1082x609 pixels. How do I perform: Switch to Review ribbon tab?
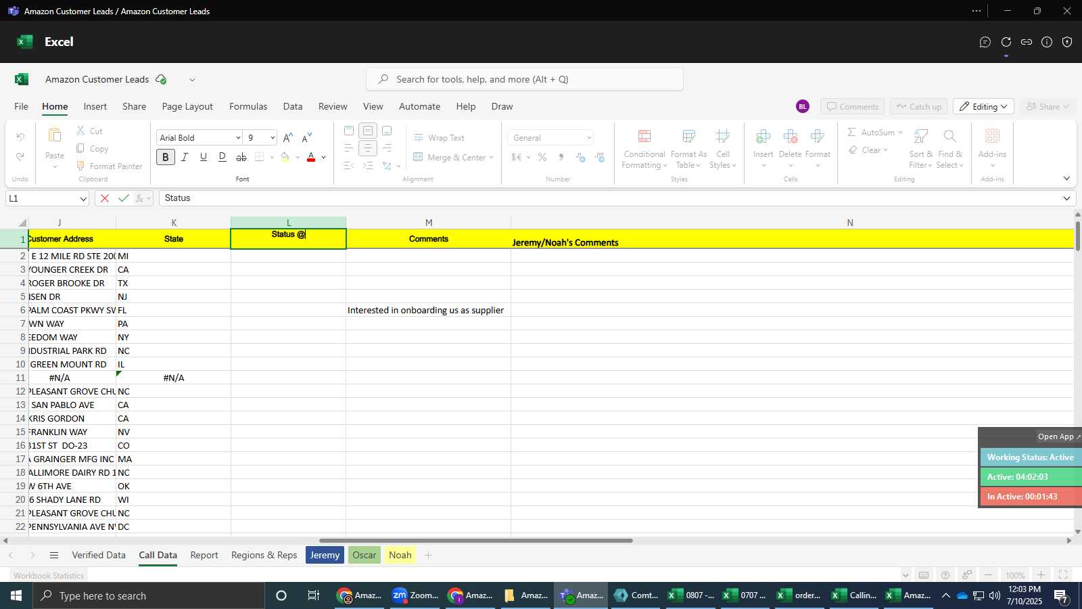pos(333,107)
